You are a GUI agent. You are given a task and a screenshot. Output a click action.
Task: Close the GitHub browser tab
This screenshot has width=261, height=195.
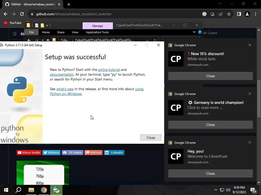click(x=59, y=4)
